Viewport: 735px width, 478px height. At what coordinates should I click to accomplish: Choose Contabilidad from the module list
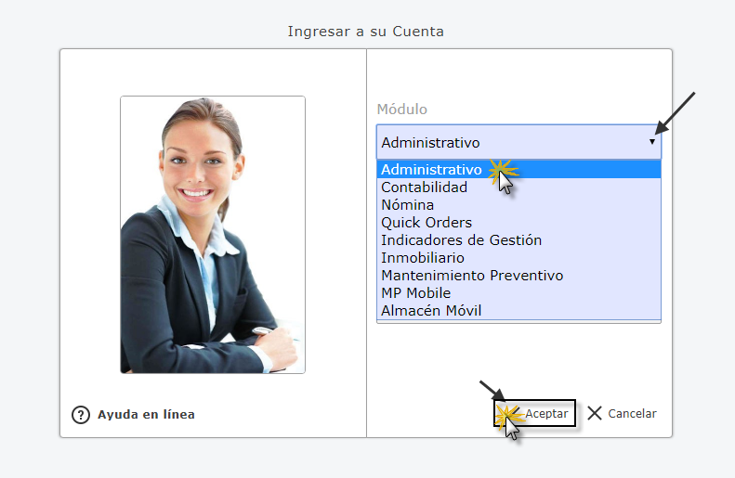point(518,187)
